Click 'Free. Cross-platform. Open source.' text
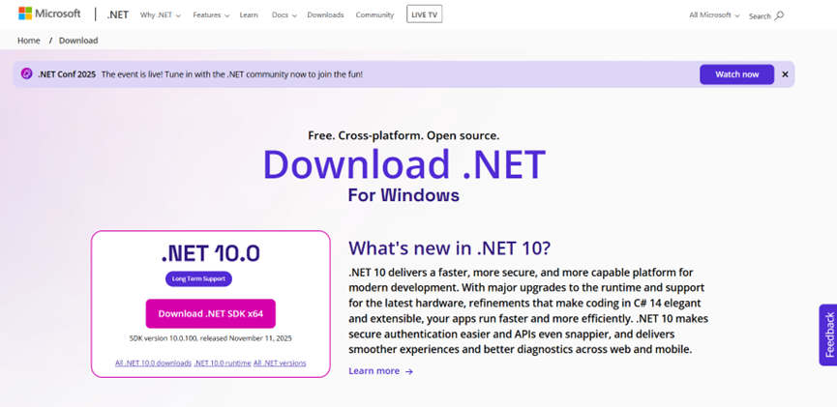 (x=404, y=135)
